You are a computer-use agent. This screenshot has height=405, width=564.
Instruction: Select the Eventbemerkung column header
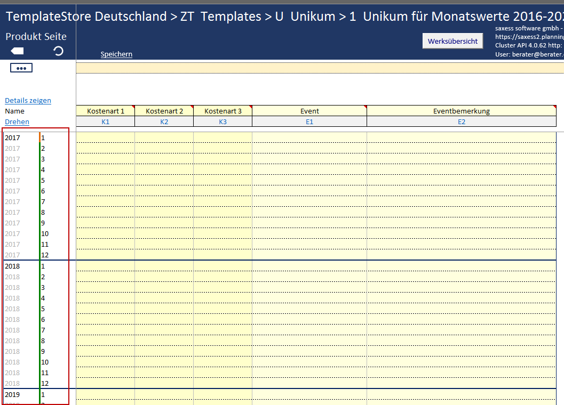point(462,111)
